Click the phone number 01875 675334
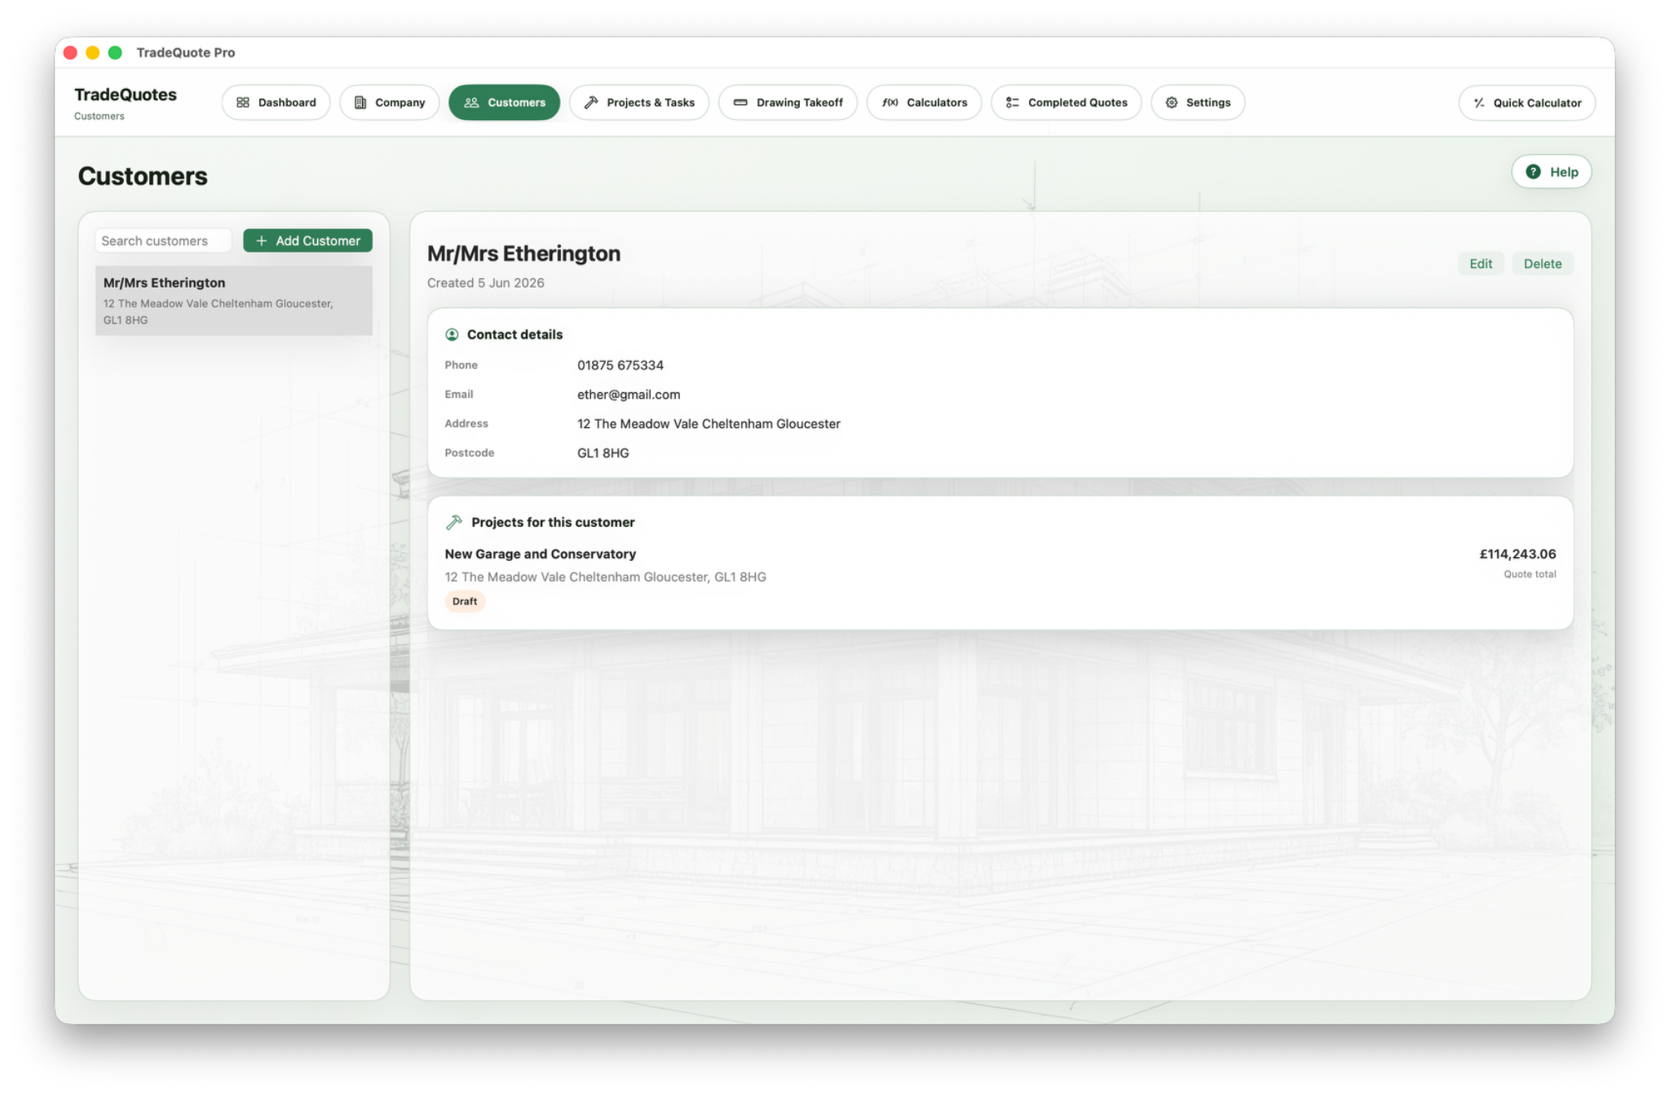Viewport: 1669px width, 1096px height. click(x=620, y=366)
